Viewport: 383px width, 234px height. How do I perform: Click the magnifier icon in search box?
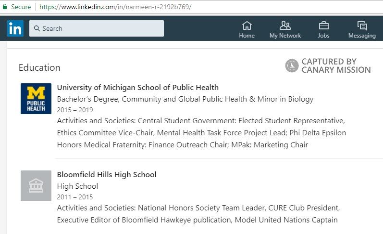37,28
